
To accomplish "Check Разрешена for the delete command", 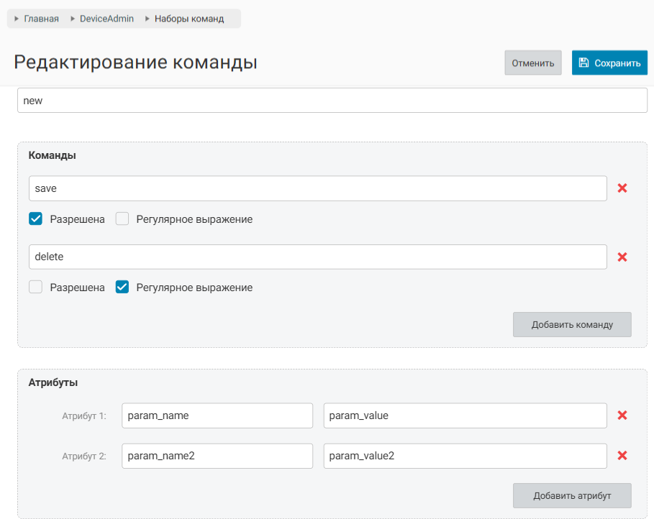I will point(35,288).
